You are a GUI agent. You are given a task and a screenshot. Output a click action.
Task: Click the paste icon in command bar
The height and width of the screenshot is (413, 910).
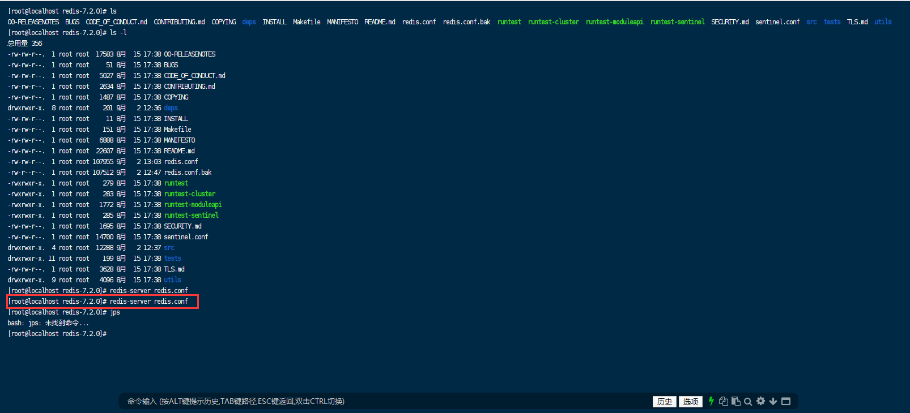[x=736, y=401]
